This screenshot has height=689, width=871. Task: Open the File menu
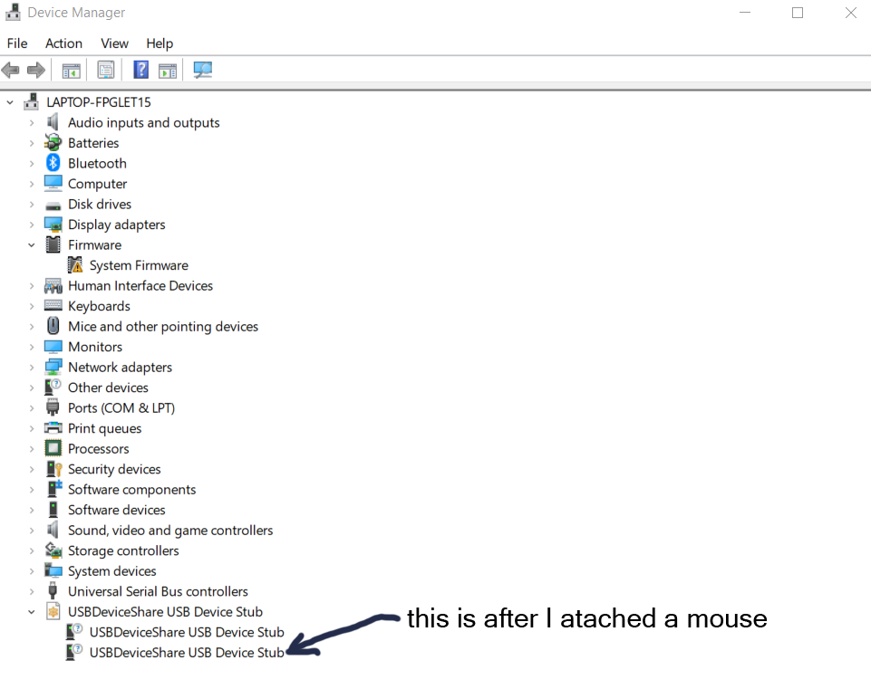[17, 43]
